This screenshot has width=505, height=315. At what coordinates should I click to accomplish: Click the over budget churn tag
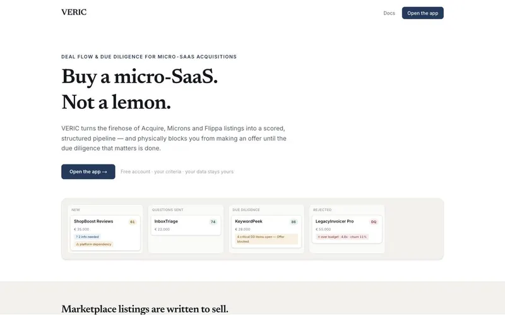342,237
